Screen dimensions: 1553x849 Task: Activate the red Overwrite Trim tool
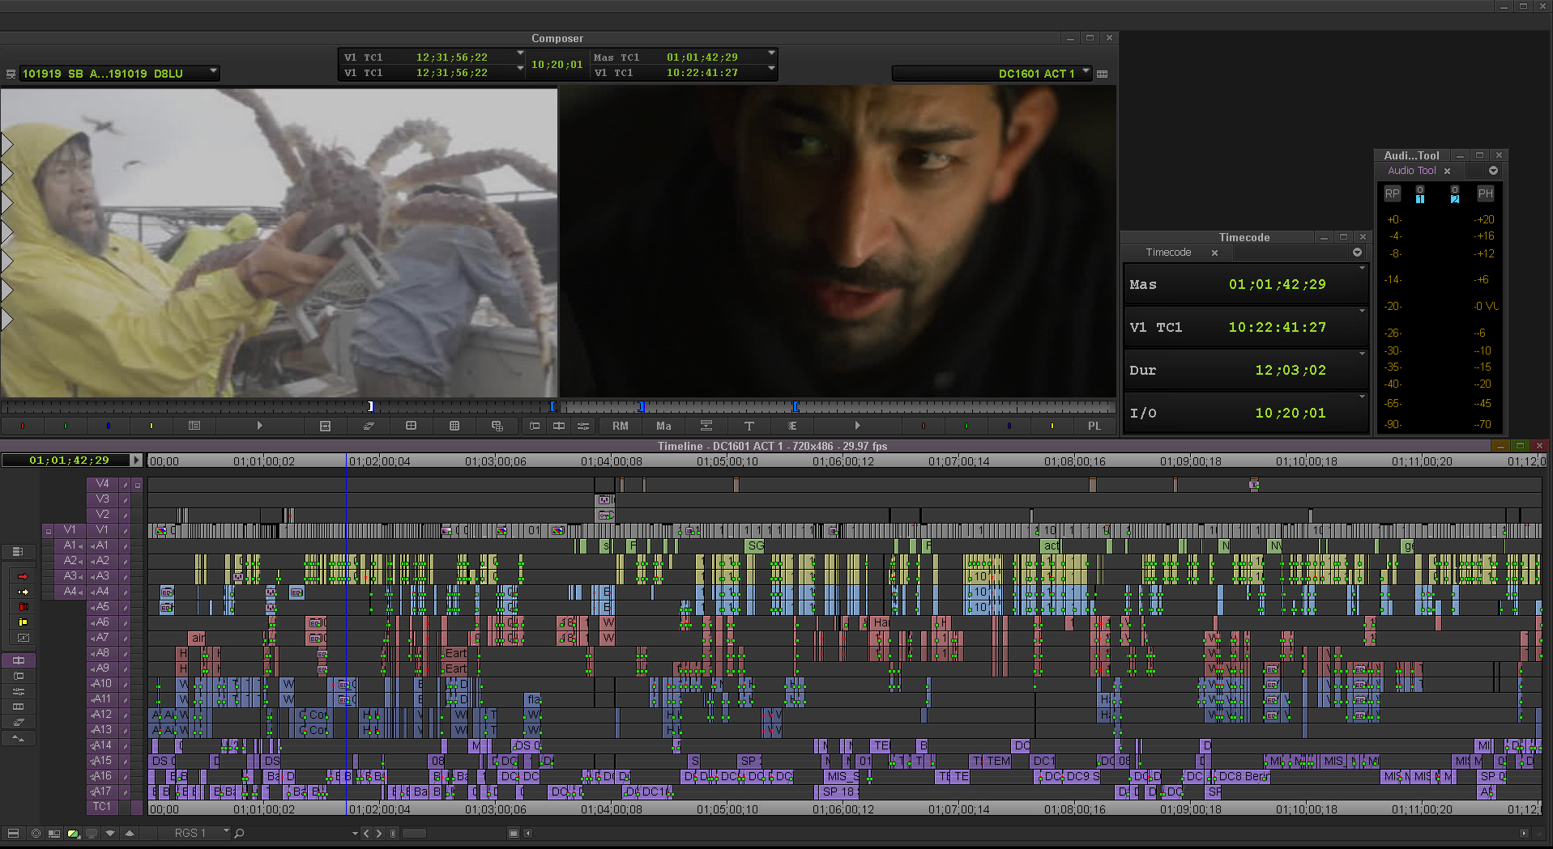click(x=23, y=607)
